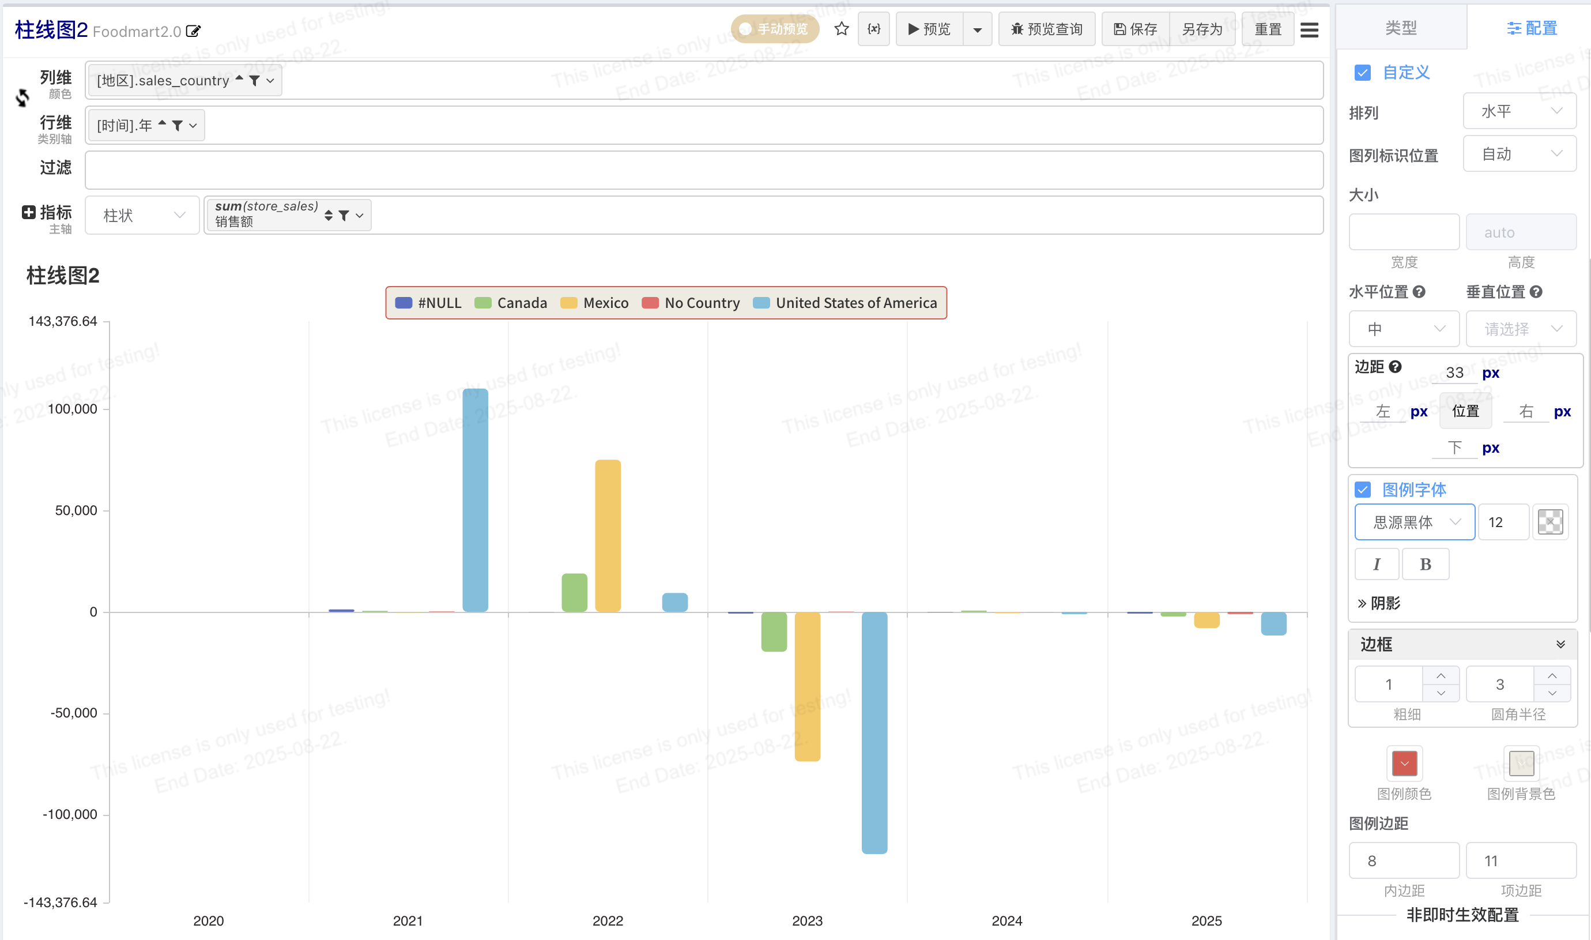
Task: Uncheck the 图例字体 checkbox
Action: coord(1363,490)
